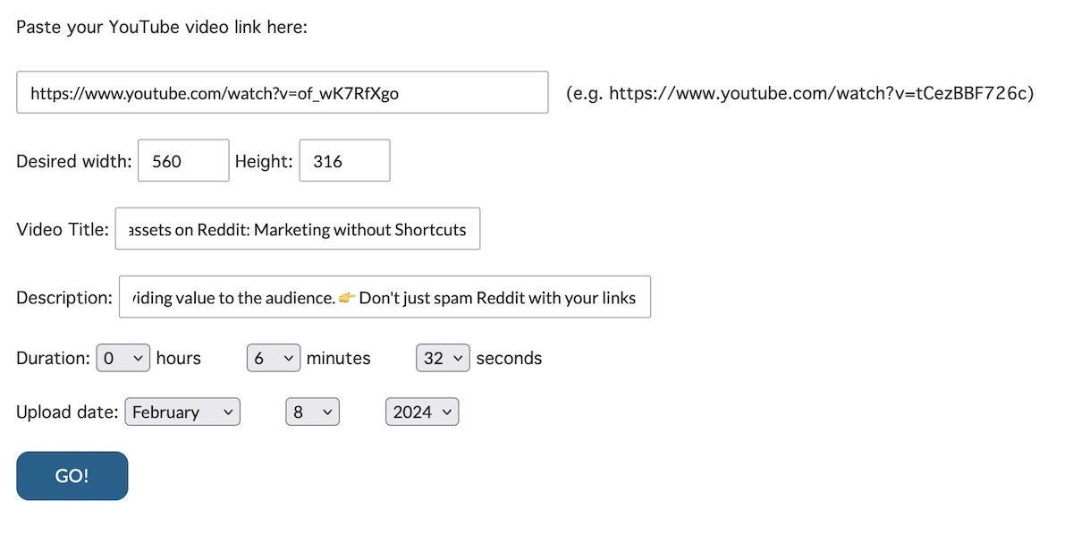The width and height of the screenshot is (1073, 535).
Task: Open the upload month dropdown showing February
Action: point(182,412)
